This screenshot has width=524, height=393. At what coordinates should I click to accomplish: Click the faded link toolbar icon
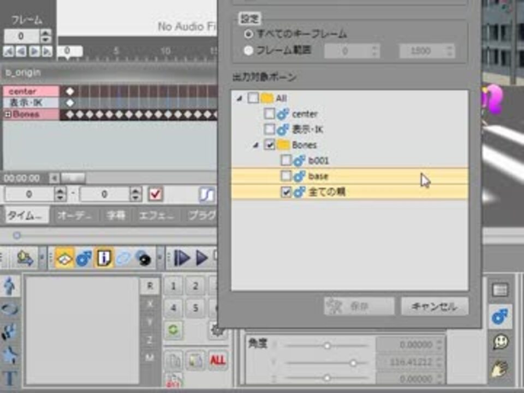(x=124, y=258)
